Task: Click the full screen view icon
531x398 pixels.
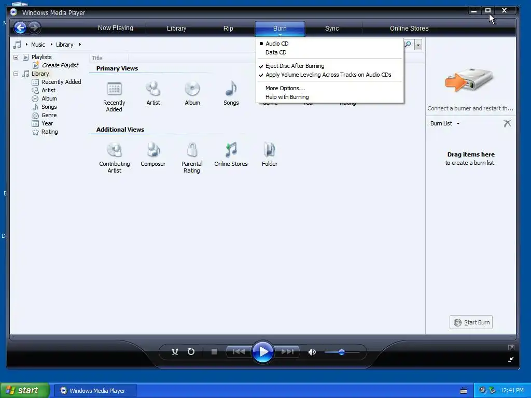Action: point(511,348)
